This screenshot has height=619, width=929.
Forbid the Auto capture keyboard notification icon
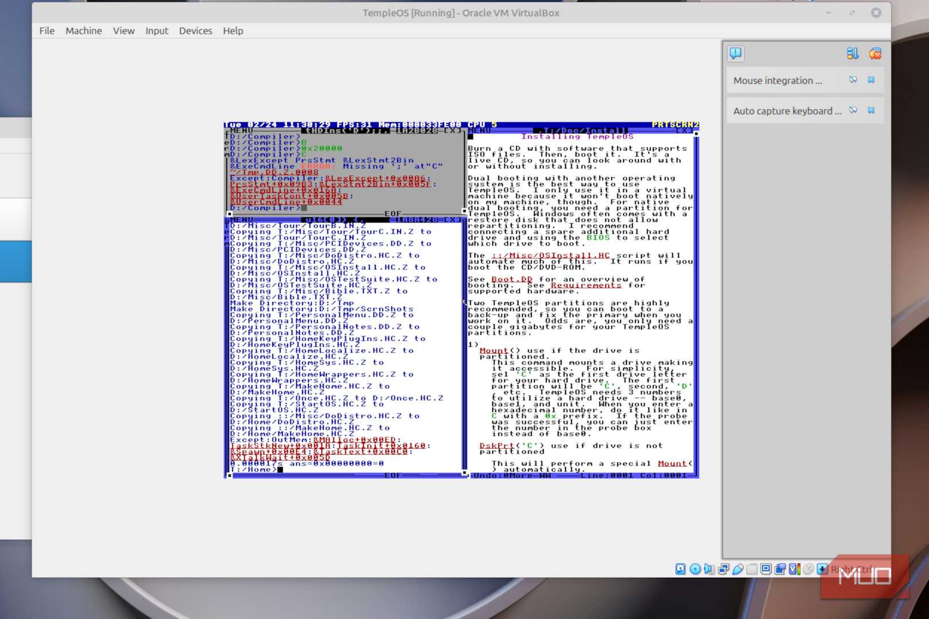click(853, 110)
